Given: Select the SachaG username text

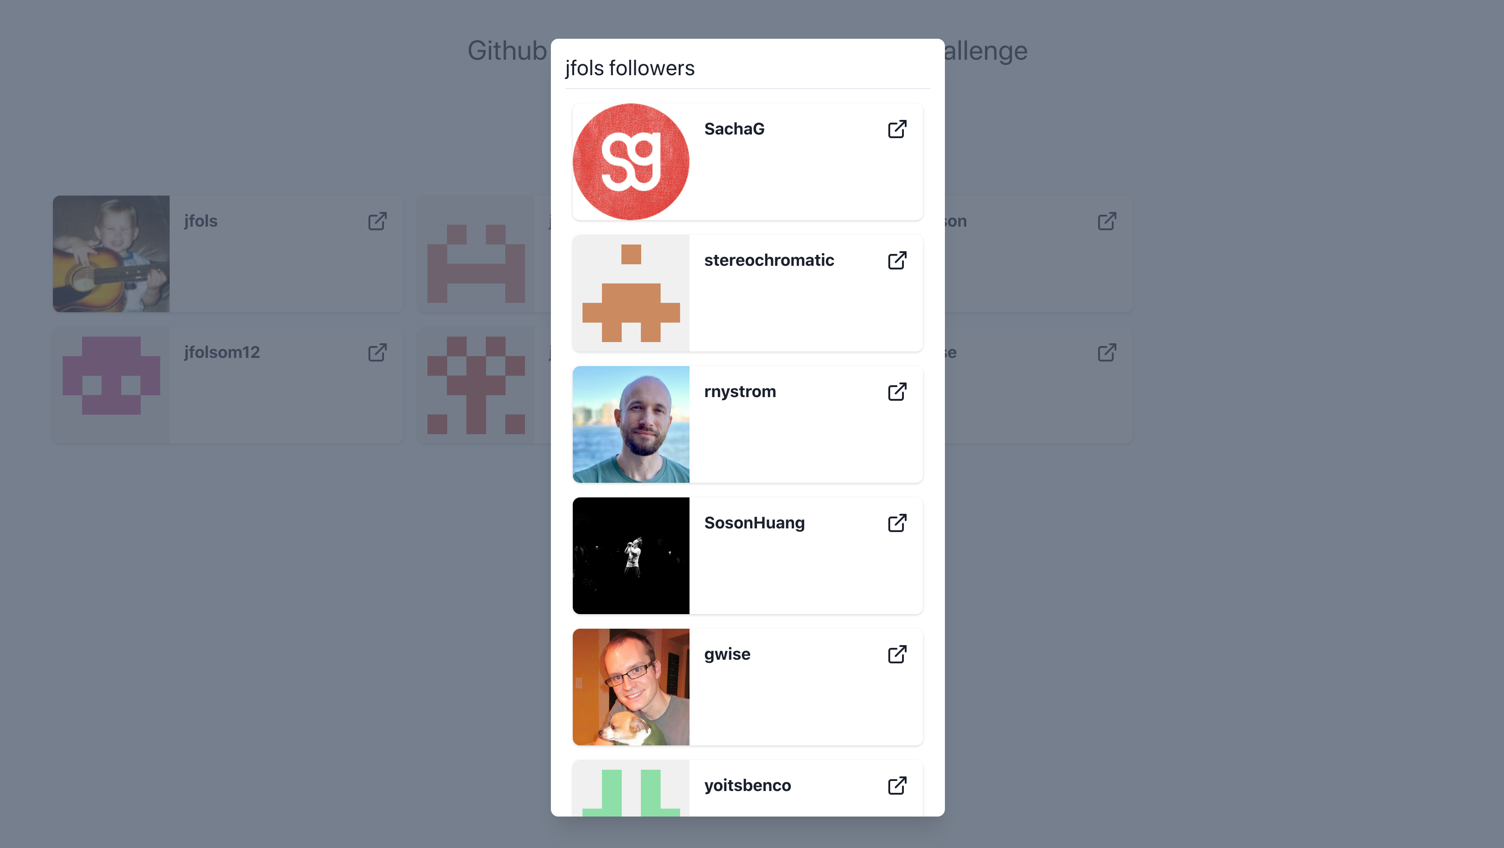Looking at the screenshot, I should click(734, 129).
